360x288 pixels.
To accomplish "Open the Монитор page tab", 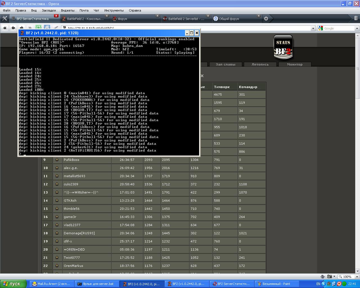I will (x=295, y=64).
